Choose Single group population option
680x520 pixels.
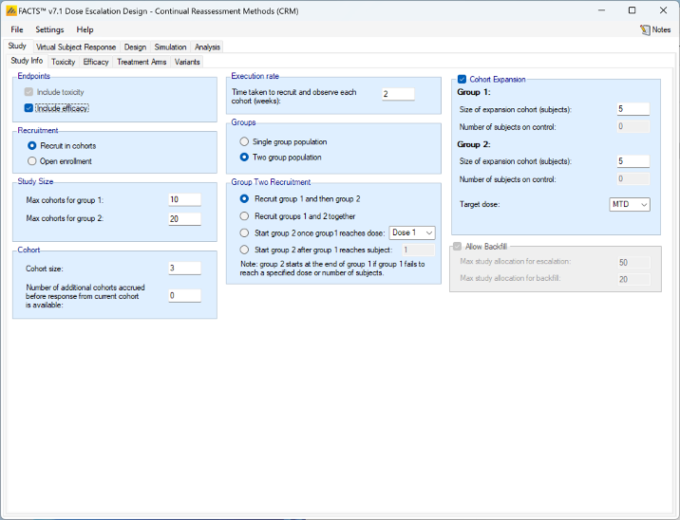tap(245, 141)
